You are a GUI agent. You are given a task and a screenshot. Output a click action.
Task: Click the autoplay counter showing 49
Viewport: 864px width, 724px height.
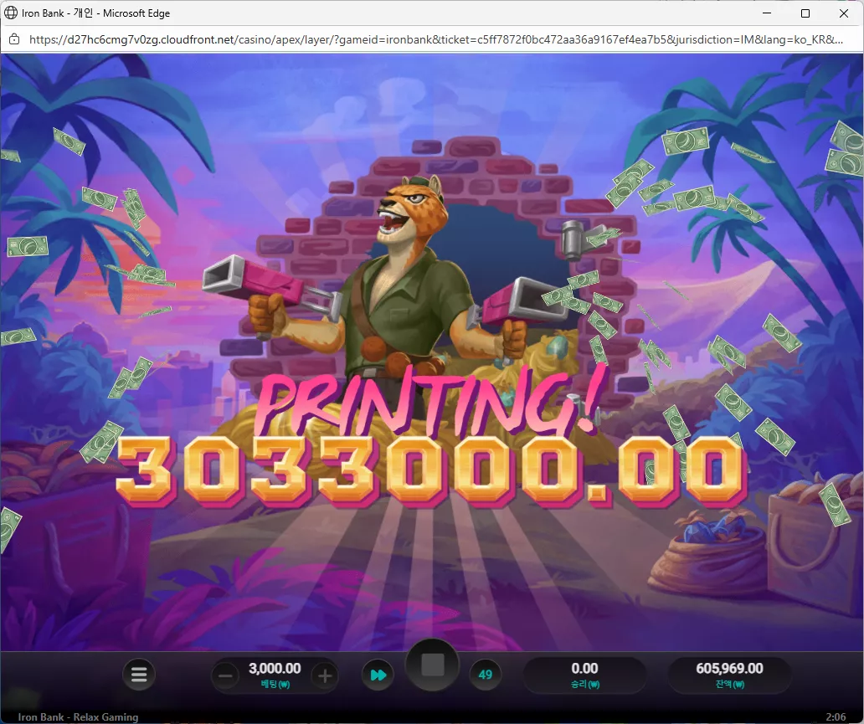pos(485,675)
